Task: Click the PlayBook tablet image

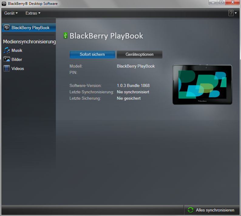Action: [202, 85]
